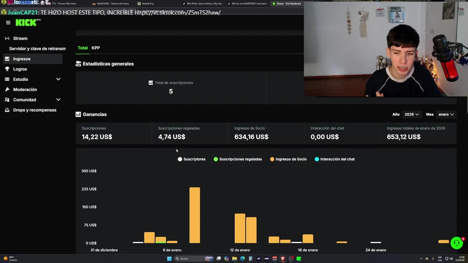This screenshot has width=468, height=263.
Task: Click the Ganancias heading chart icon
Action: coord(78,114)
